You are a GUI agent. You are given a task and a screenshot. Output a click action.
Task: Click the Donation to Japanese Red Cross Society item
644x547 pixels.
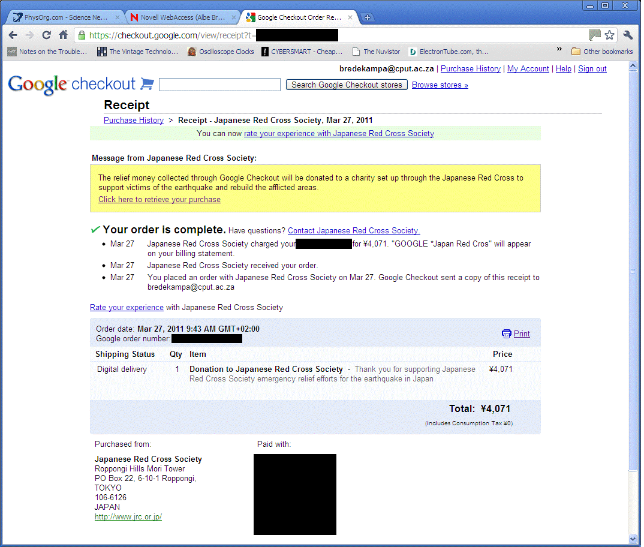[x=266, y=369]
